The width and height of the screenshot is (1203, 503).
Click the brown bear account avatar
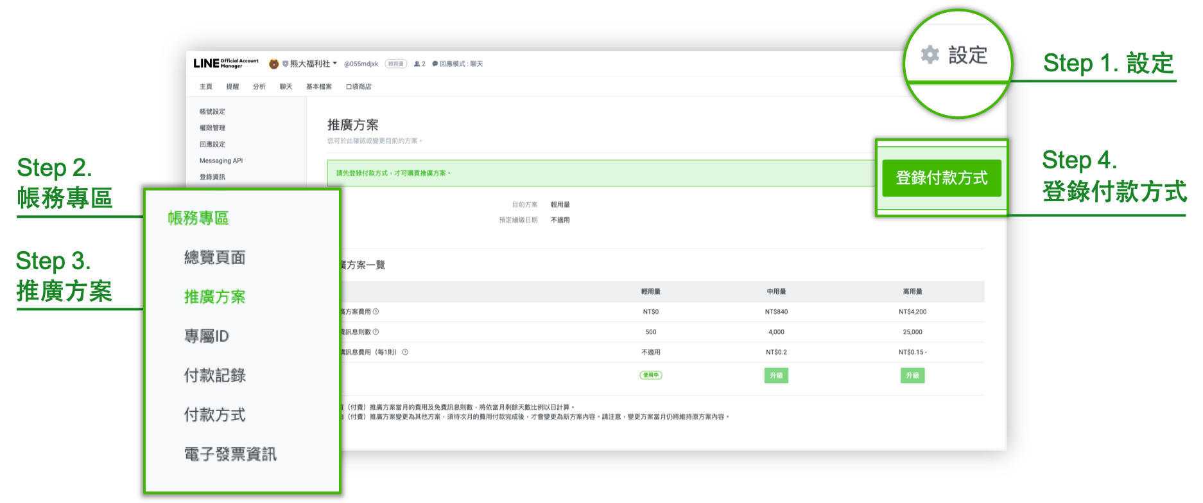(274, 64)
